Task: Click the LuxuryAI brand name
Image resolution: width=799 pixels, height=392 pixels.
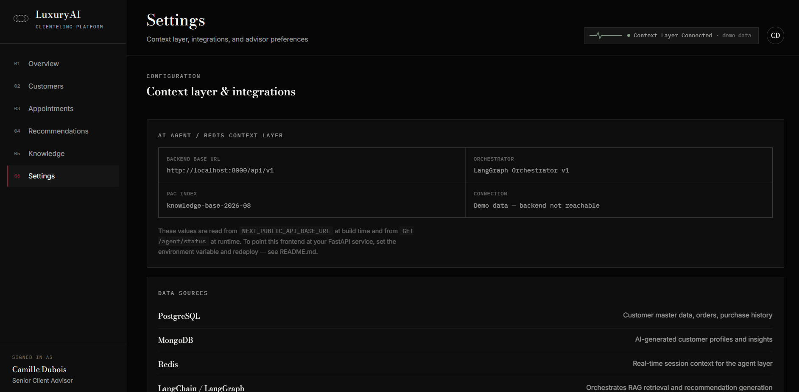Action: tap(58, 15)
